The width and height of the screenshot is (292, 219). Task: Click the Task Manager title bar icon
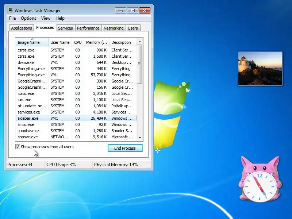tap(10, 10)
